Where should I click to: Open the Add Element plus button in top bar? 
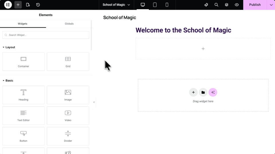pos(18,5)
